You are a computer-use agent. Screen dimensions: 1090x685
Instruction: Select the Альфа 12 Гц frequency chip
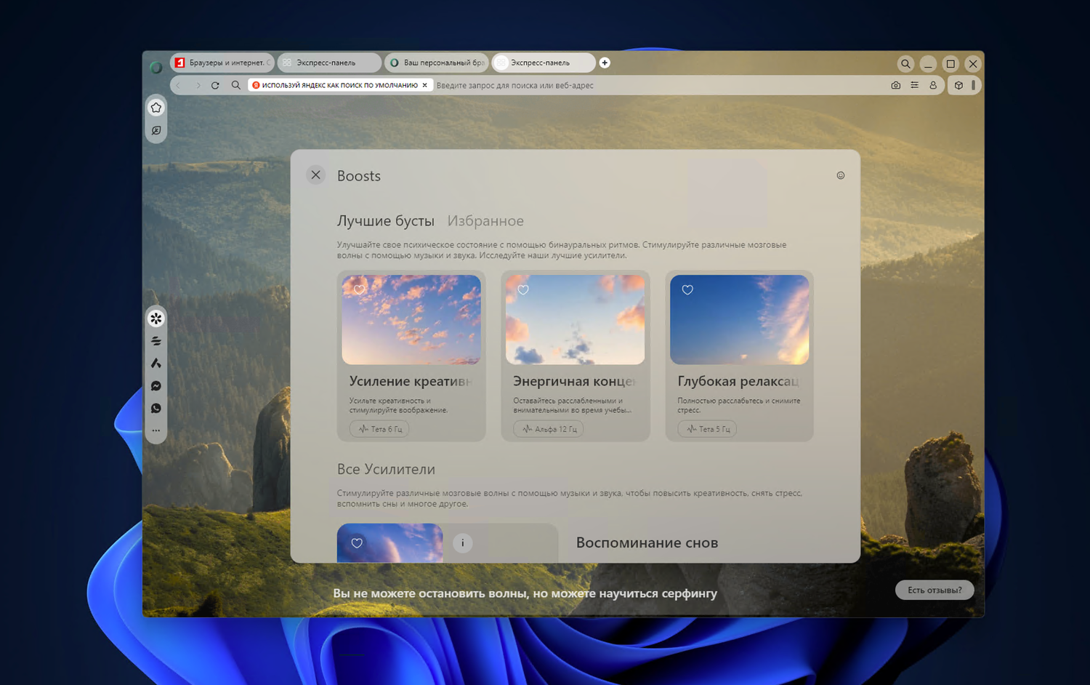549,429
